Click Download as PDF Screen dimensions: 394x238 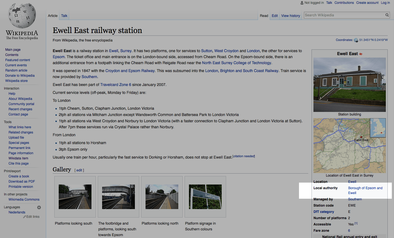click(22, 182)
